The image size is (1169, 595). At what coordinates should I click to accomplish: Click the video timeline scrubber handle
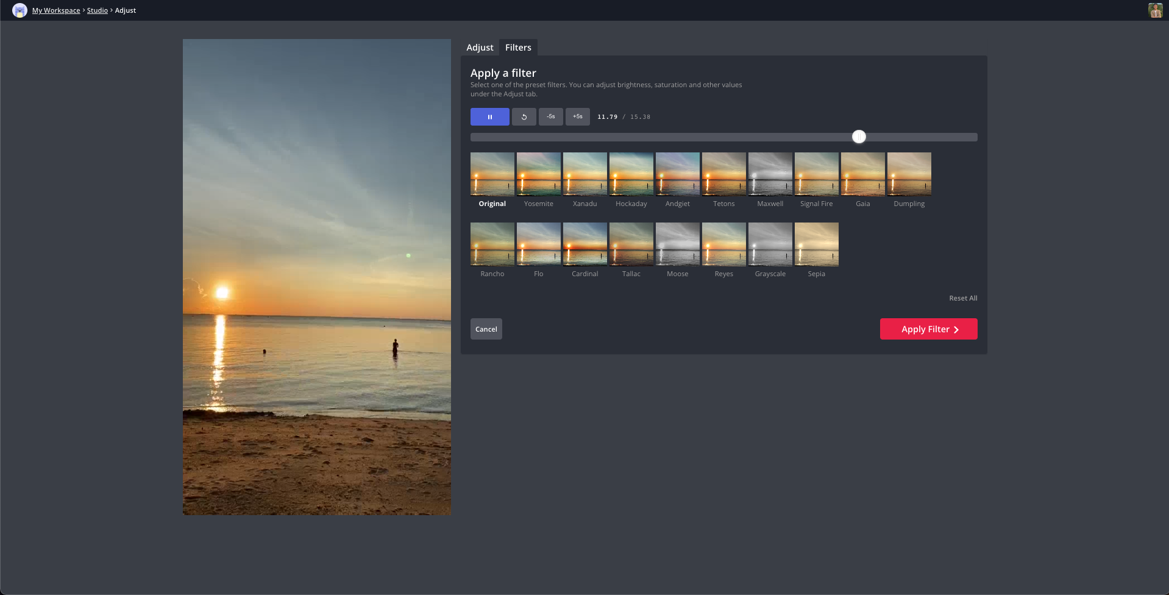859,137
